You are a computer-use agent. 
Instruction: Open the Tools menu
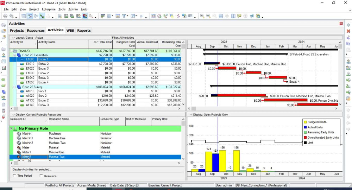tap(62, 9)
